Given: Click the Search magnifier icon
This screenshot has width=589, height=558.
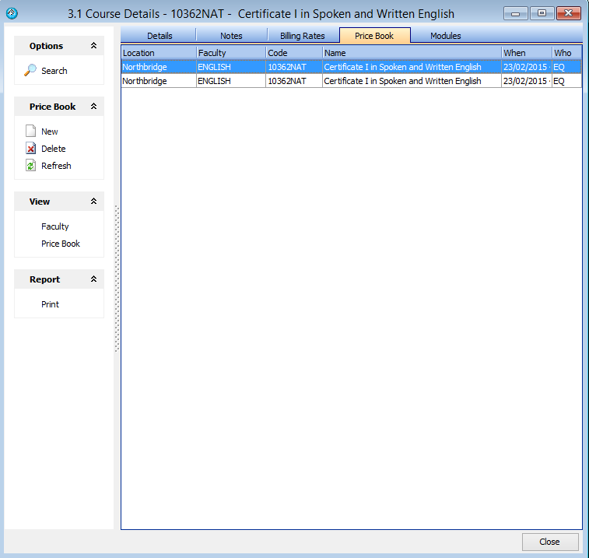Looking at the screenshot, I should pos(31,71).
